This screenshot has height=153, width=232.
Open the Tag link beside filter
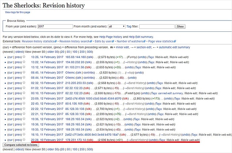click(129, 26)
